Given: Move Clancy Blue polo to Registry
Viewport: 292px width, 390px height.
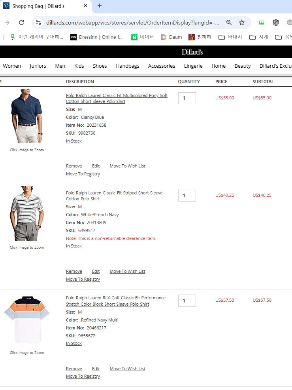Looking at the screenshot, I should click(x=83, y=174).
